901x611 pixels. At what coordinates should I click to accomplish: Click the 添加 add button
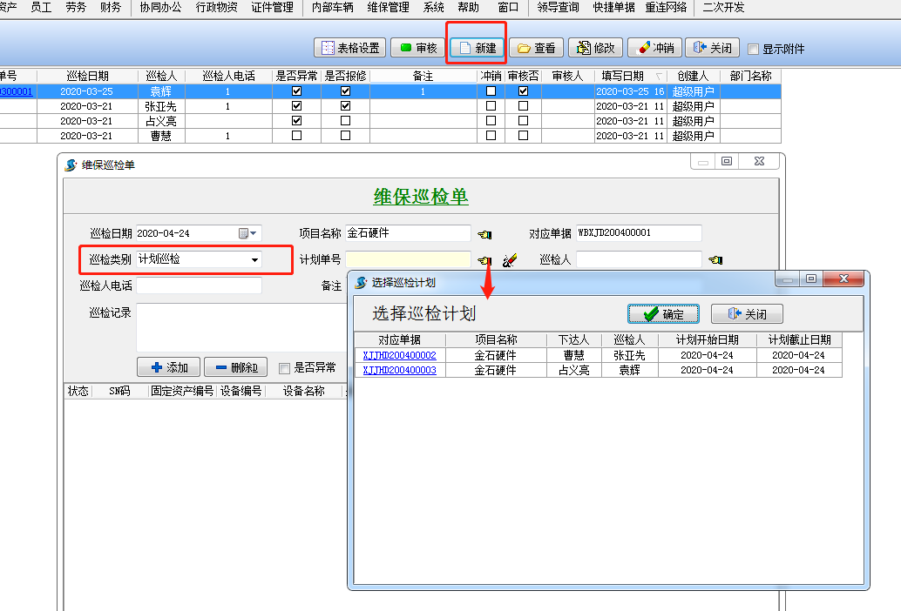tap(169, 367)
